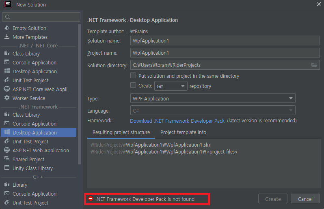Click the JetBrains template author text
This screenshot has width=324, height=209.
(138, 31)
